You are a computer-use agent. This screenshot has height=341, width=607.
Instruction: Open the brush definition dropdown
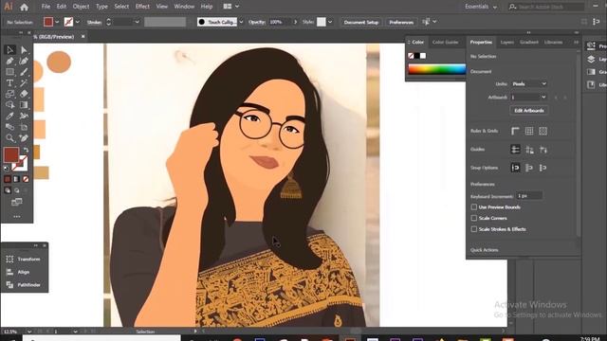click(x=241, y=22)
